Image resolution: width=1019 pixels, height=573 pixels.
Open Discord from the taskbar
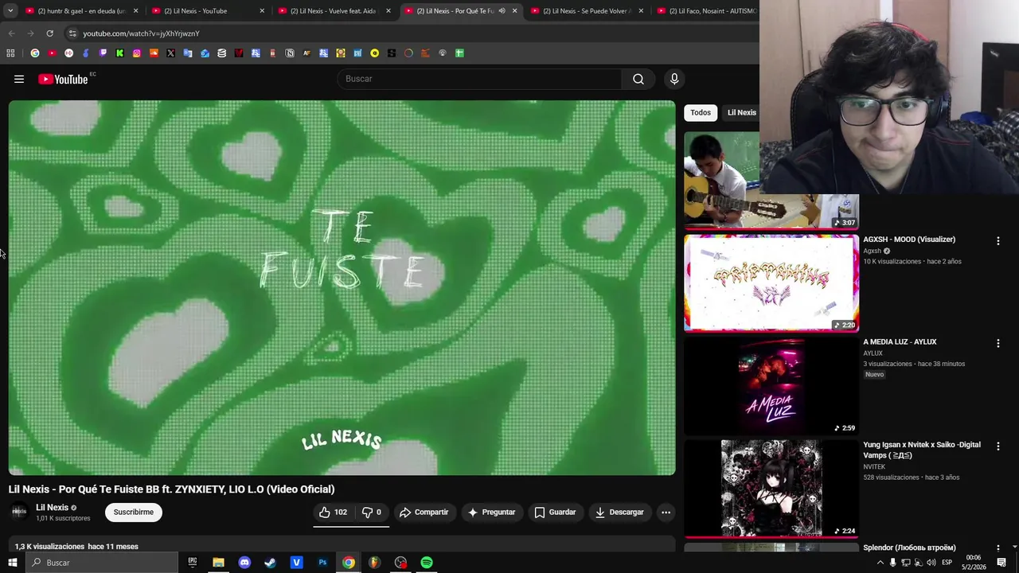(x=244, y=563)
